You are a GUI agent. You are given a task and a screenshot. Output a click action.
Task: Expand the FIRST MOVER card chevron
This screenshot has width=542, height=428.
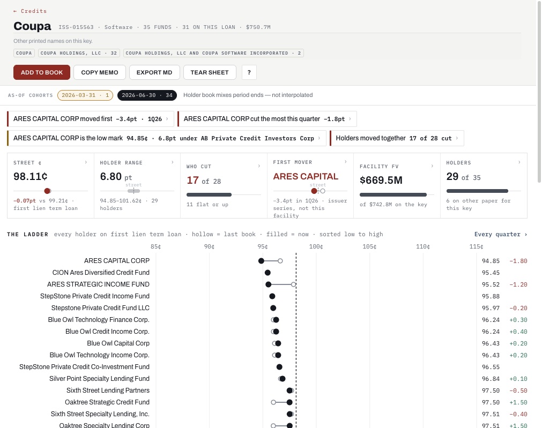(346, 162)
